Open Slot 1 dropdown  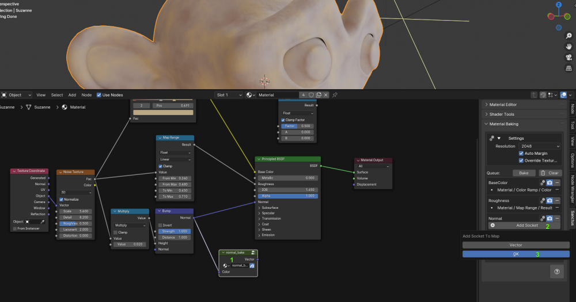[229, 95]
